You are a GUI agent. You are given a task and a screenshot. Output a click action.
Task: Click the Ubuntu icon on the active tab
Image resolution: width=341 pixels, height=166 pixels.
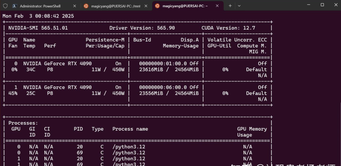click(157, 6)
